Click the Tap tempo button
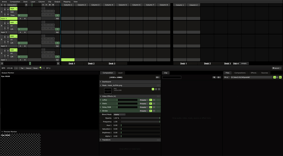The height and width of the screenshot is (156, 283). click(x=22, y=68)
